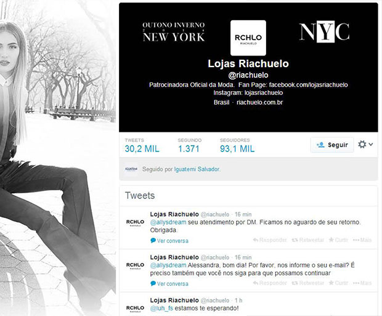This screenshot has width=382, height=316.
Task: Follow Lojas Riachuelo with Seguir button
Action: click(332, 145)
